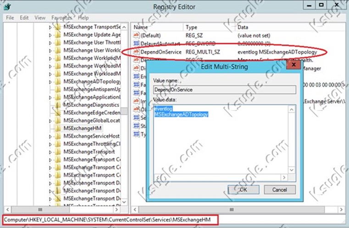Click Cancel in Edit Multi-String dialog
Image resolution: width=349 pixels, height=228 pixels.
[280, 190]
